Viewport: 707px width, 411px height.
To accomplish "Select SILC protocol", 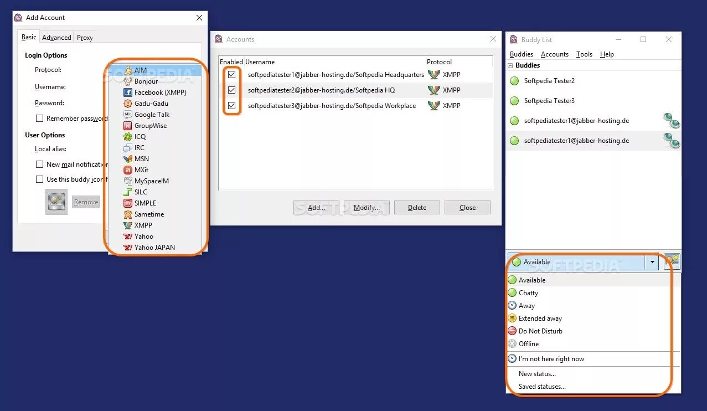I will [x=154, y=192].
